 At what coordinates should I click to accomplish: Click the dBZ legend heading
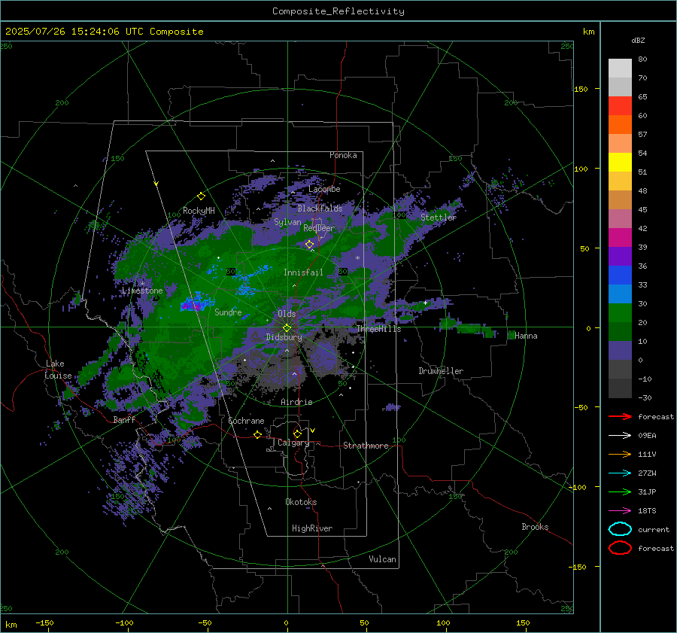click(638, 40)
